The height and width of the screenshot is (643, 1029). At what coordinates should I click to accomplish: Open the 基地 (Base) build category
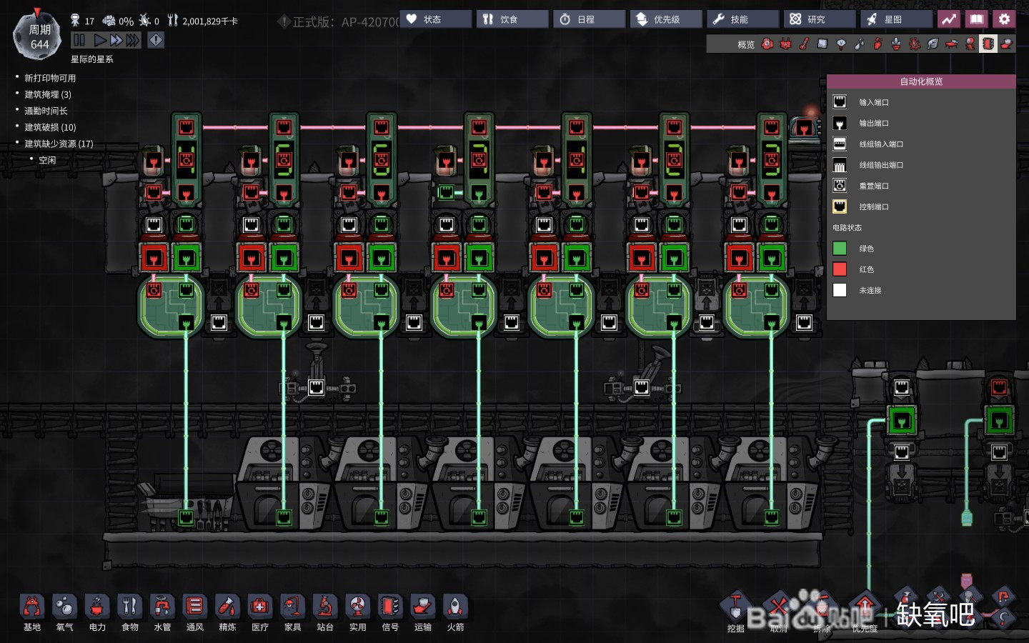pyautogui.click(x=32, y=612)
